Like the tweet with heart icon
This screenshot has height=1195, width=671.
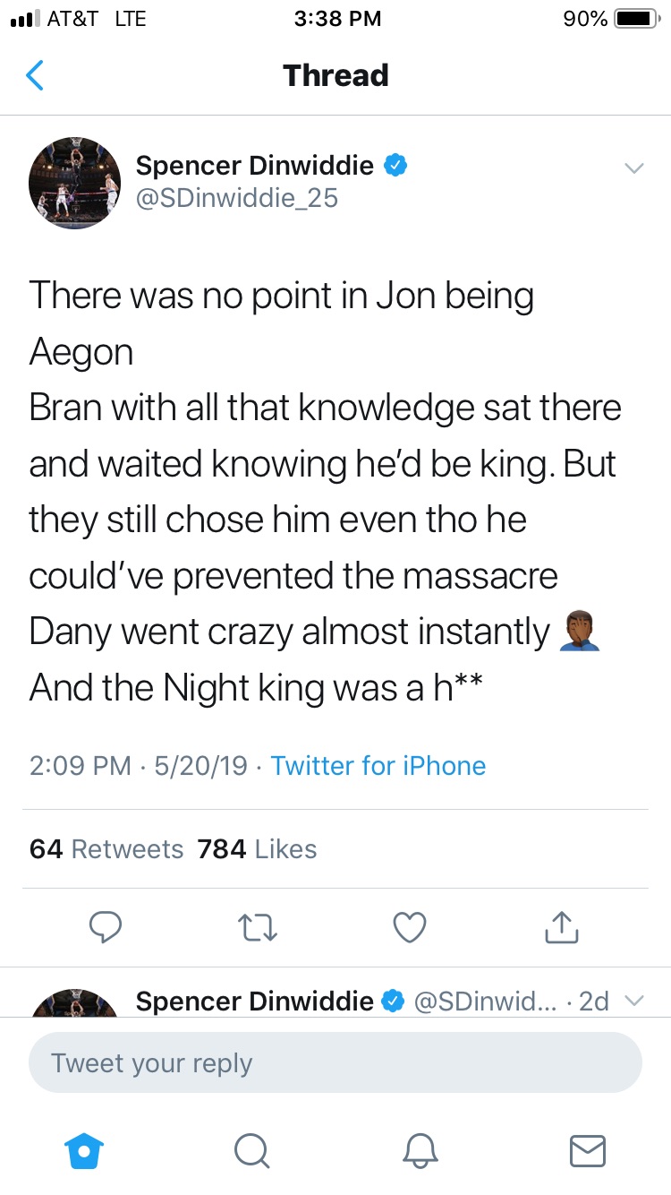point(410,927)
